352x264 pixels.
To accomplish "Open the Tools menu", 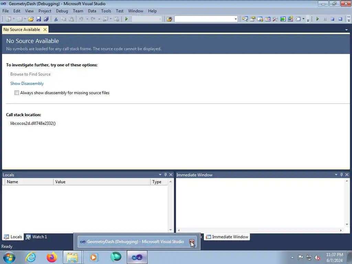I will (106, 11).
